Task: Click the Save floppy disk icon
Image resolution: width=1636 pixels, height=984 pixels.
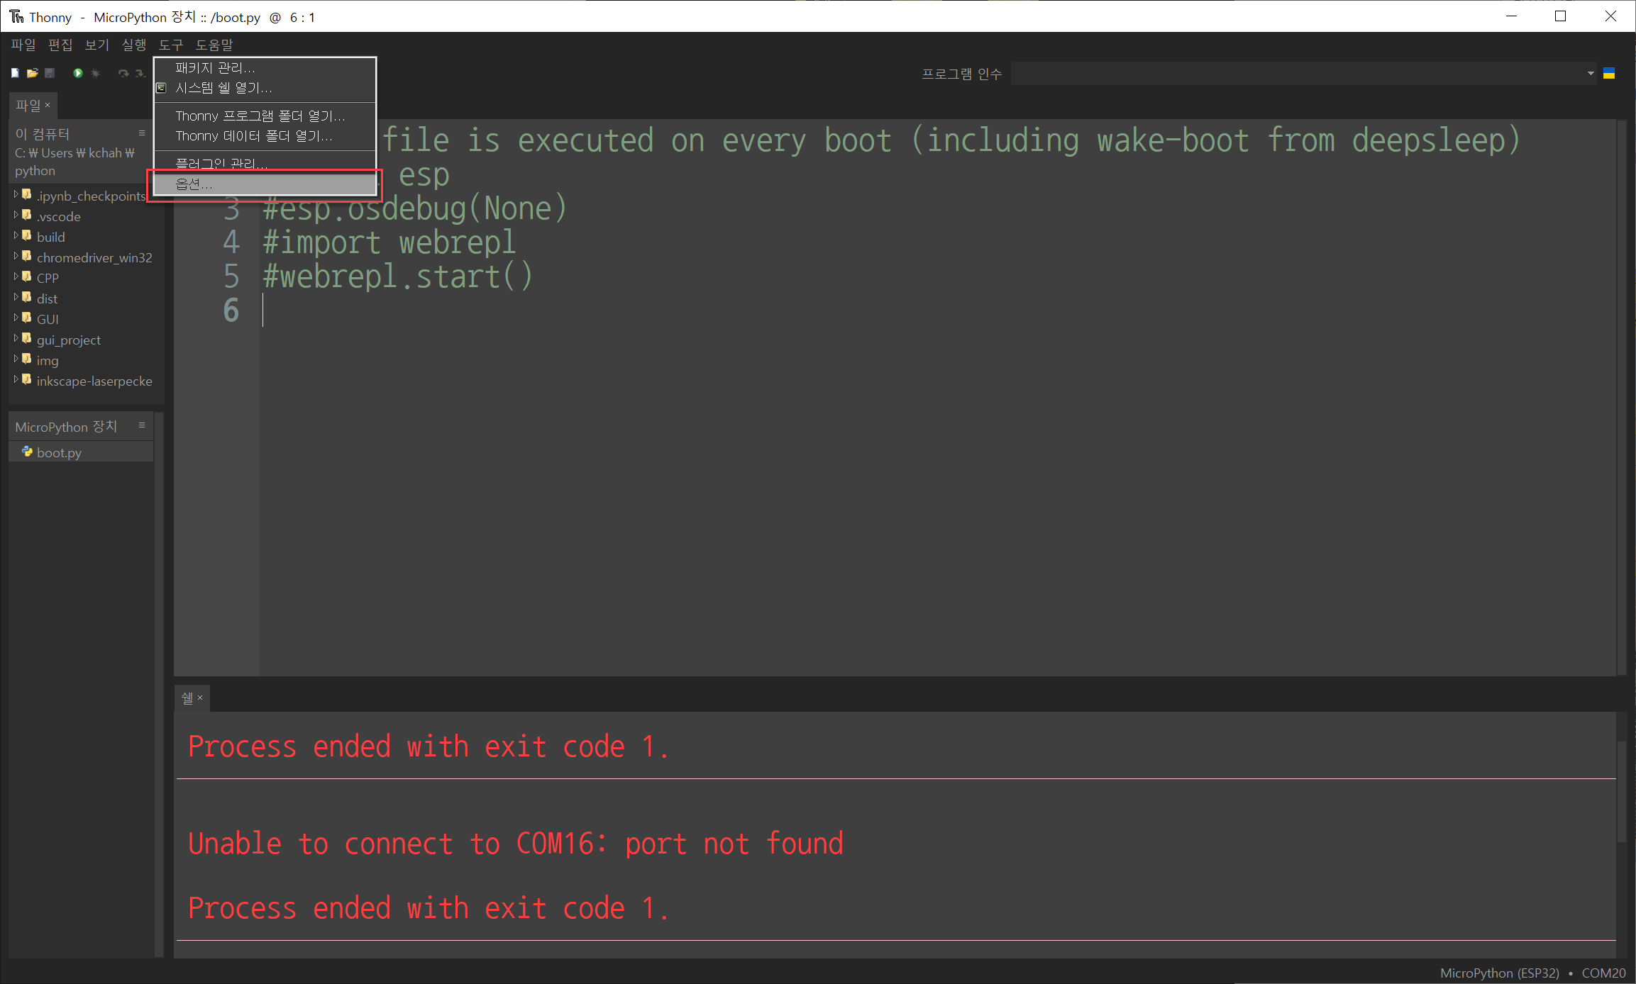Action: click(50, 73)
